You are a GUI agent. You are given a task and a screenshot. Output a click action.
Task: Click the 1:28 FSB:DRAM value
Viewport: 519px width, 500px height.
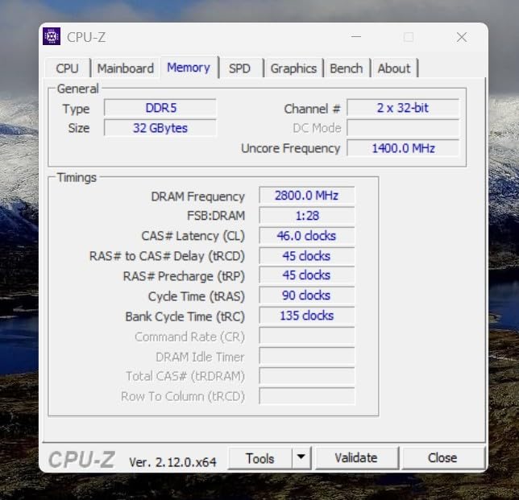(307, 216)
